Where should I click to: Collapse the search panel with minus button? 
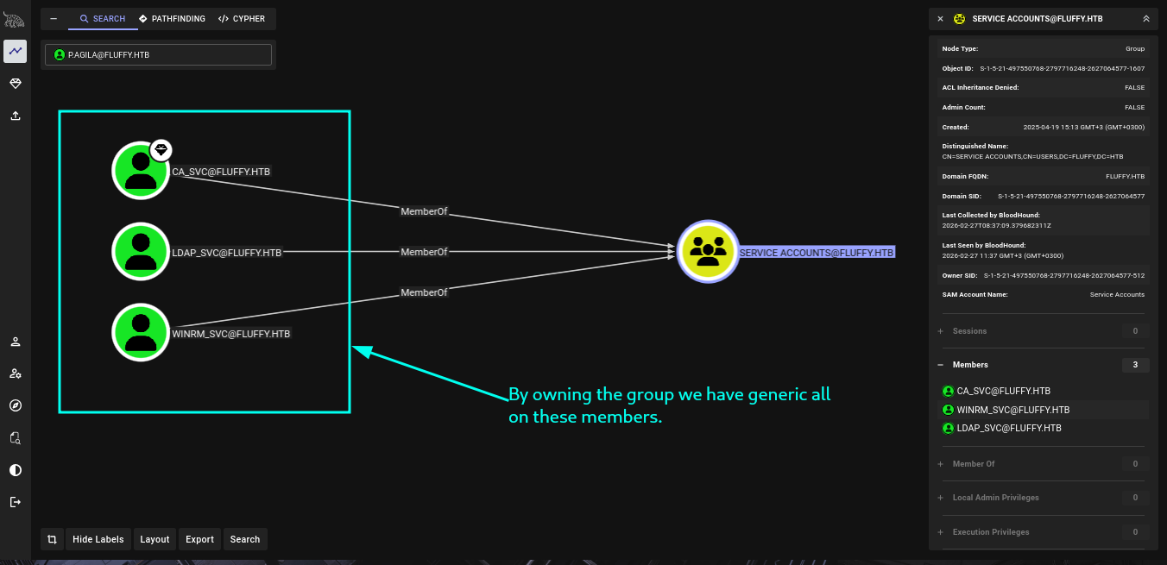click(54, 19)
